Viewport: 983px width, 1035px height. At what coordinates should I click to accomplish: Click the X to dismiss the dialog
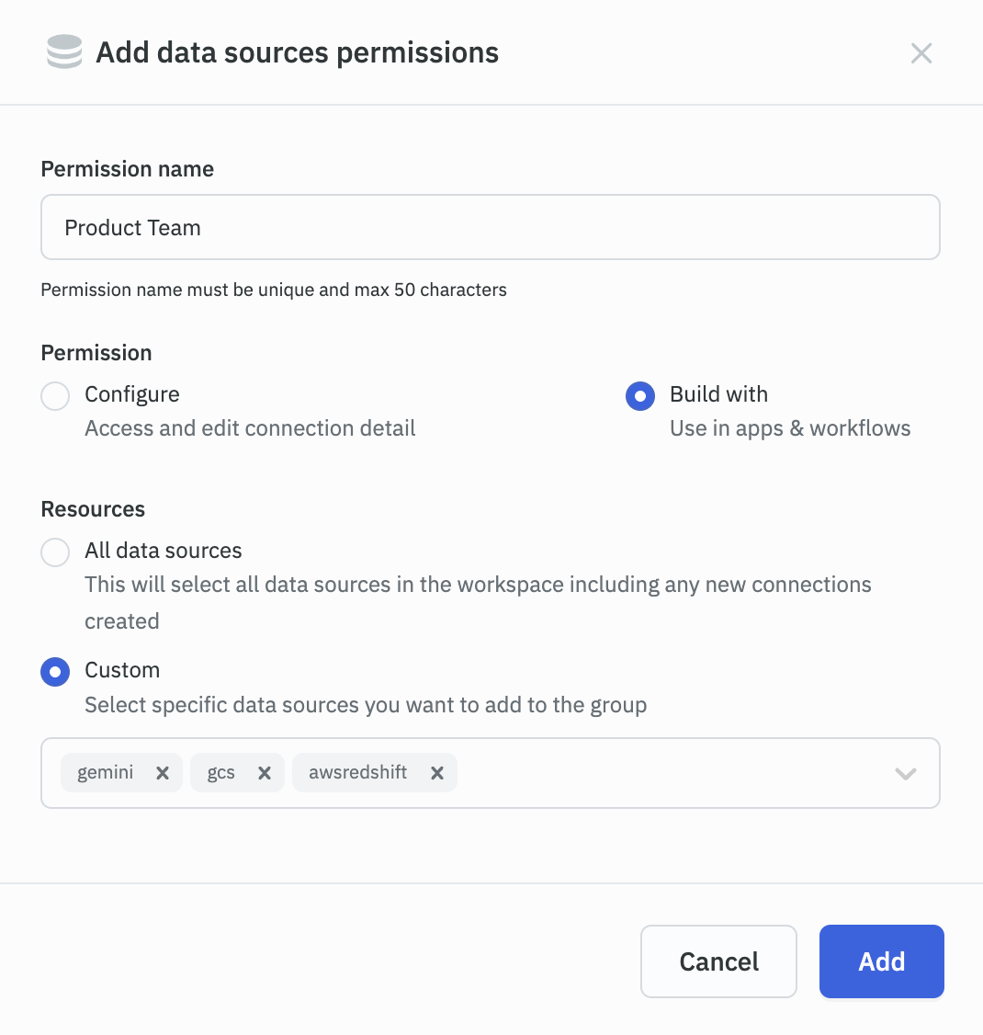point(921,52)
